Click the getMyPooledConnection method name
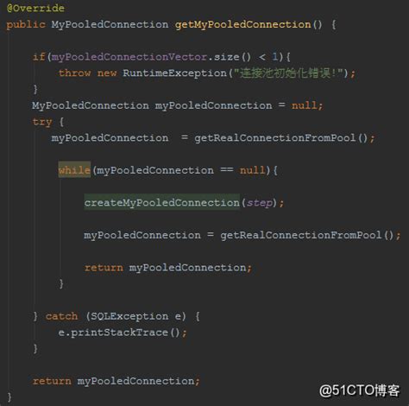Viewport: 409px width, 406px height. tap(243, 24)
